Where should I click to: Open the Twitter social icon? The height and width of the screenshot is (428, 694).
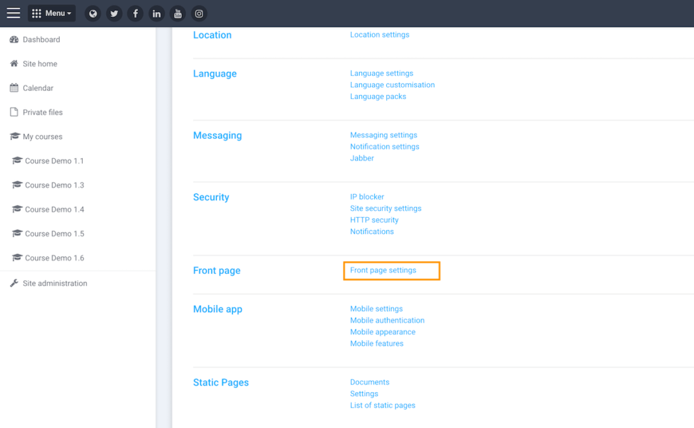coord(114,14)
